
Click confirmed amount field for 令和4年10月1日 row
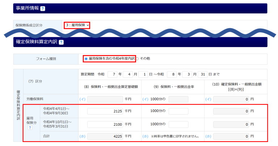tap(231, 125)
